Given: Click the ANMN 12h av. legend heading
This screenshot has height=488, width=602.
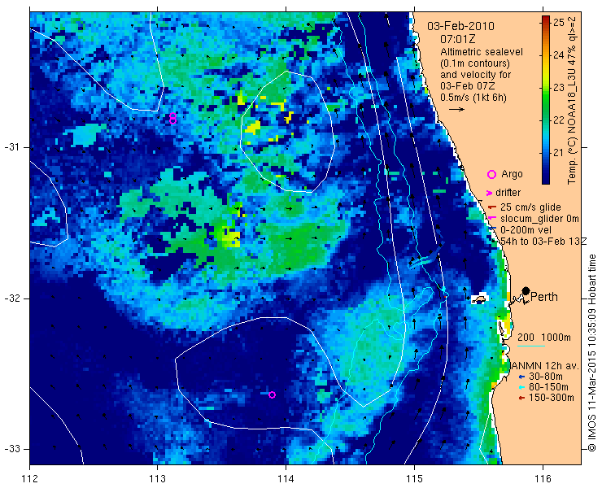Looking at the screenshot, I should [545, 366].
